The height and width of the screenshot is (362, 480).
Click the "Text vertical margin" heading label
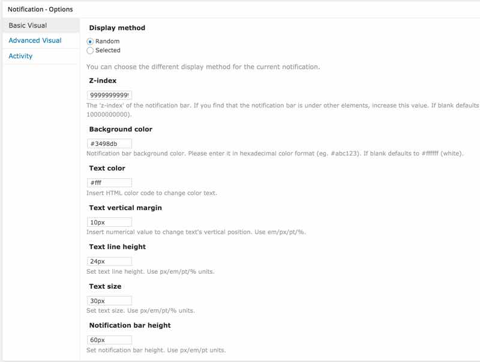click(125, 208)
